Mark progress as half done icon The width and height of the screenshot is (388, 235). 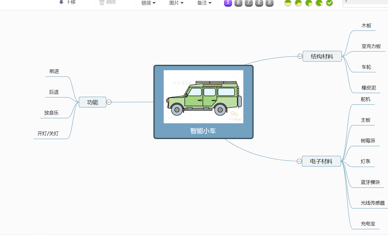point(288,3)
